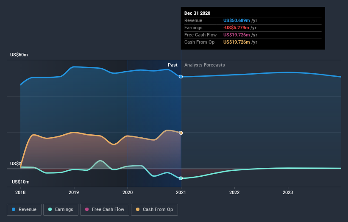Click the 2023 x-axis label
This screenshot has width=348, height=222.
(x=288, y=192)
